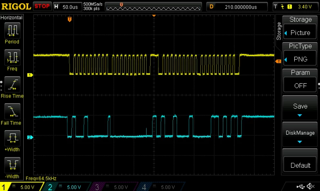Click the Freq=64.5kHz measurement result
The image size is (320, 191).
point(41,179)
